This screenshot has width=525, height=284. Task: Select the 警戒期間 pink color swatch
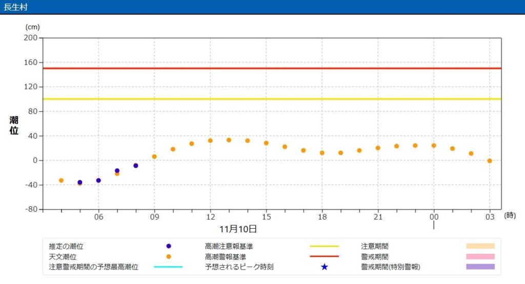tap(480, 256)
